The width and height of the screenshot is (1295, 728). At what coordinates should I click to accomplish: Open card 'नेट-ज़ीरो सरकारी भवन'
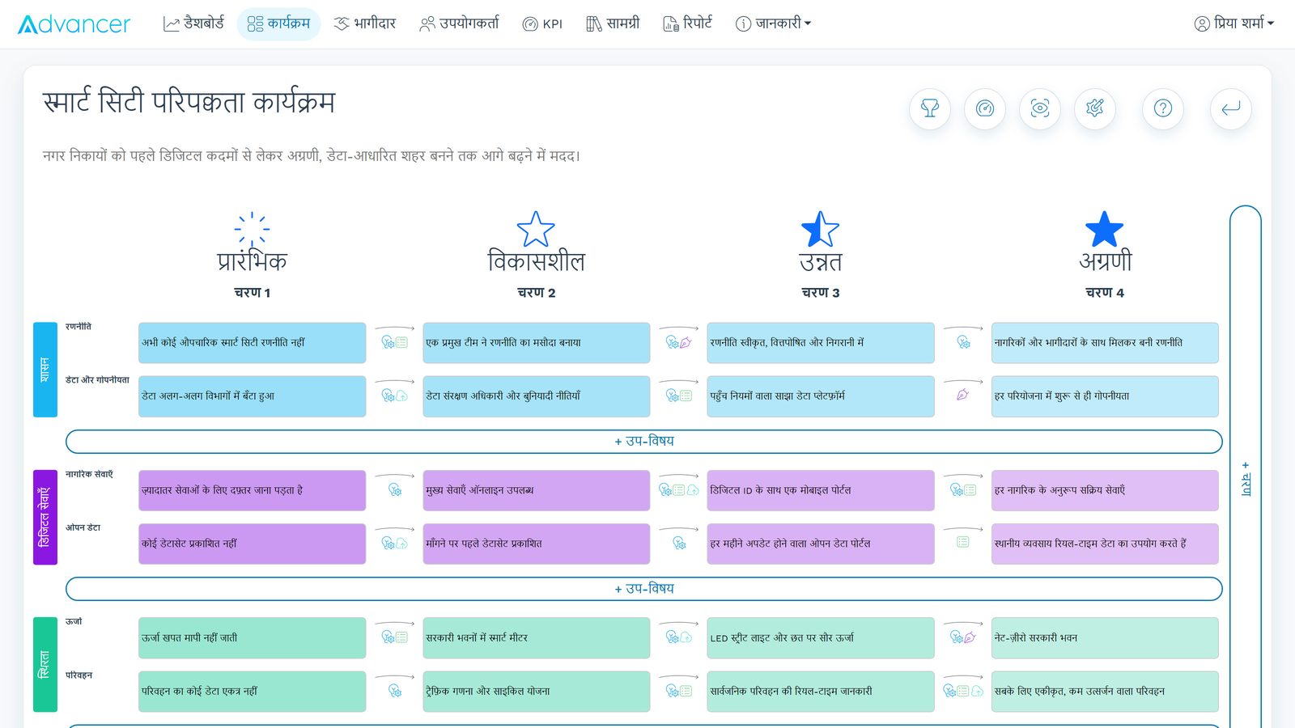coord(1105,637)
